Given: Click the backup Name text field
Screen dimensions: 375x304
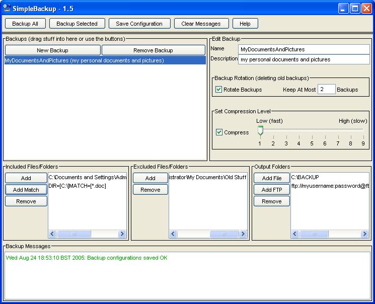Looking at the screenshot, I should (304, 49).
